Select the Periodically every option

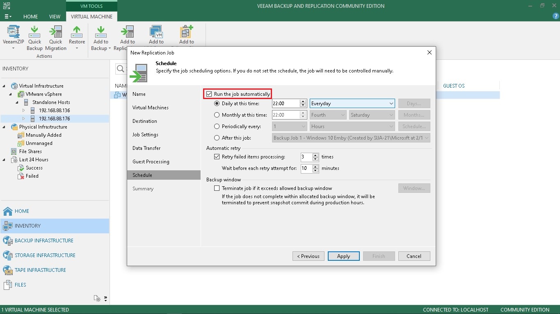click(217, 127)
